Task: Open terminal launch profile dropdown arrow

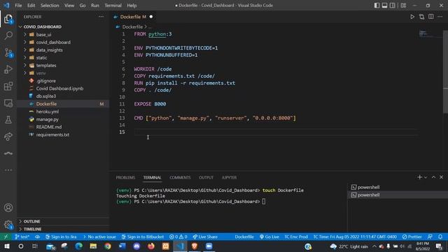Action: 426,177
